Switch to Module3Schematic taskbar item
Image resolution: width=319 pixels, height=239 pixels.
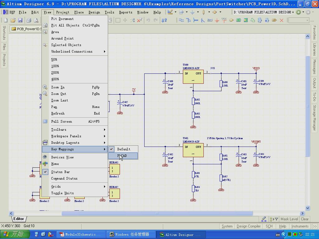[81, 235]
